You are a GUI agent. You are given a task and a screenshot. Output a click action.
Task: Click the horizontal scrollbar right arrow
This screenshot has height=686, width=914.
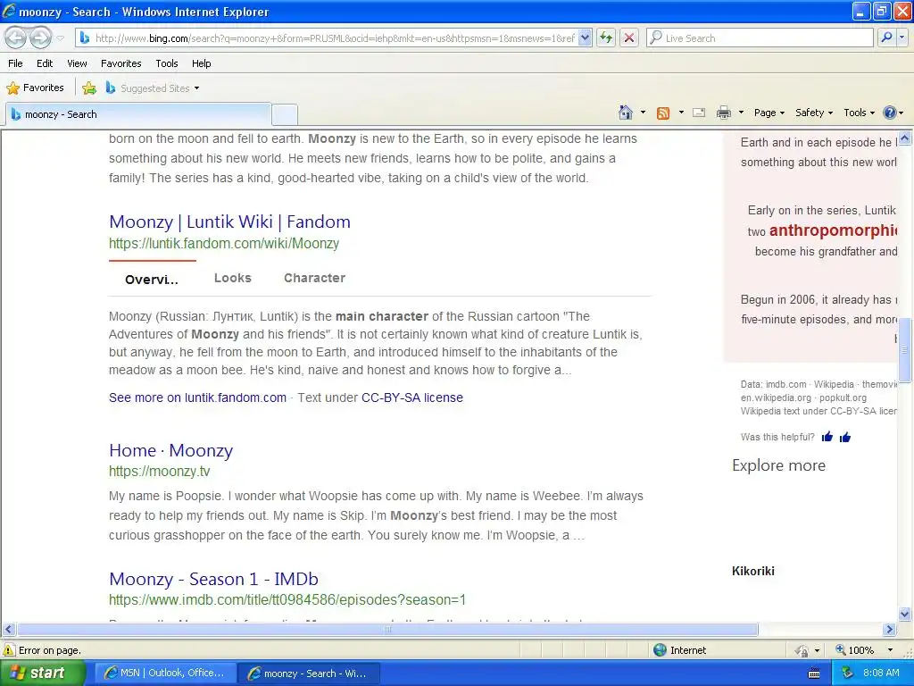point(890,630)
